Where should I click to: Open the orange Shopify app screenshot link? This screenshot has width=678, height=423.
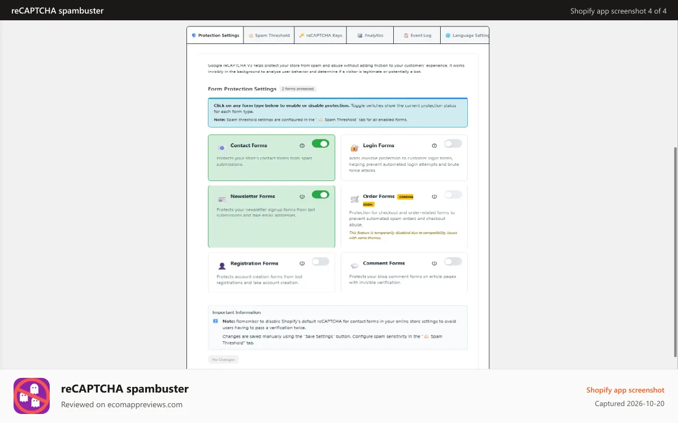click(625, 390)
